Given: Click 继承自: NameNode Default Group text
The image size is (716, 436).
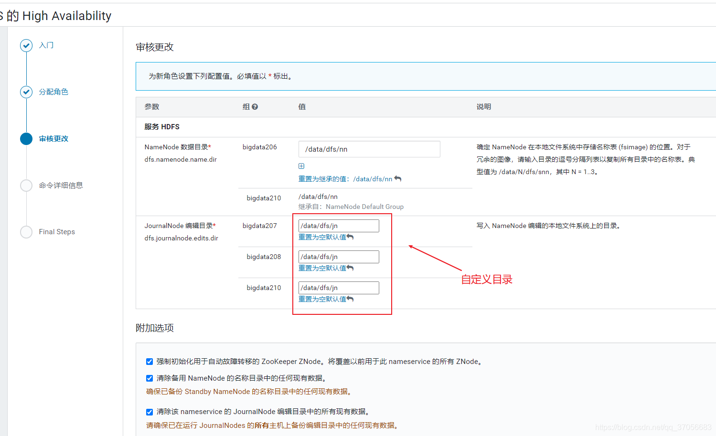Looking at the screenshot, I should coord(351,207).
